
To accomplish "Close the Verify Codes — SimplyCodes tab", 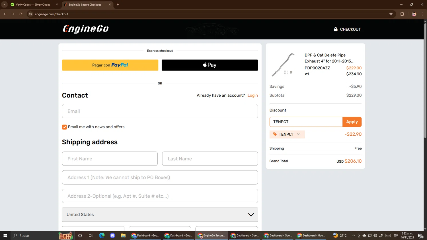I will 57,5.
